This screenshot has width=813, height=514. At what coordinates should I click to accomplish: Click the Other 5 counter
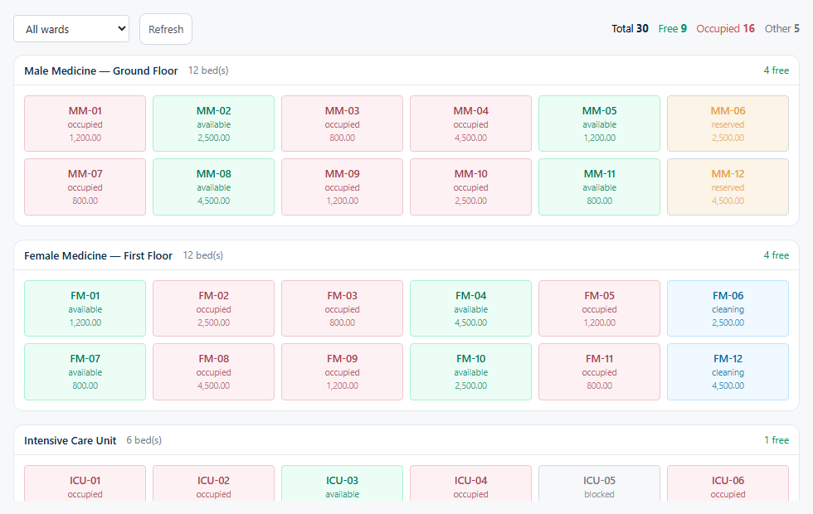(781, 28)
